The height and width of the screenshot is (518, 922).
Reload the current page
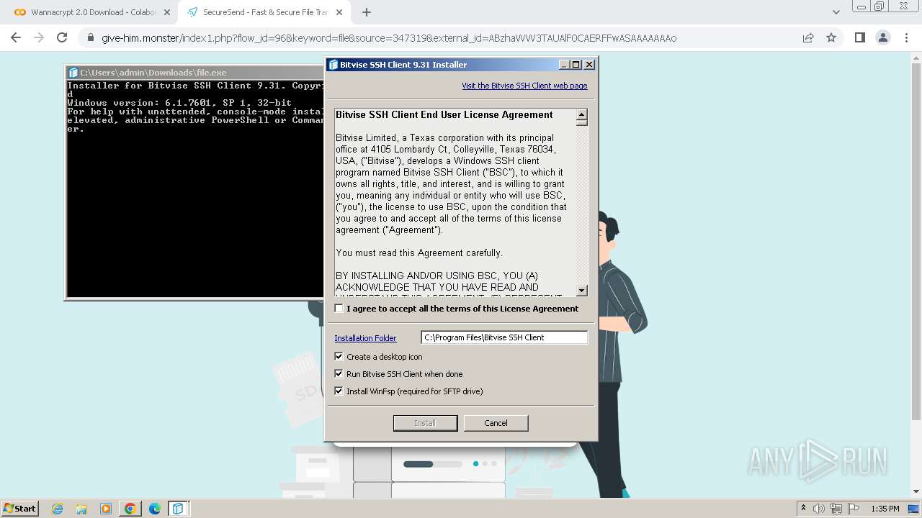click(x=62, y=37)
